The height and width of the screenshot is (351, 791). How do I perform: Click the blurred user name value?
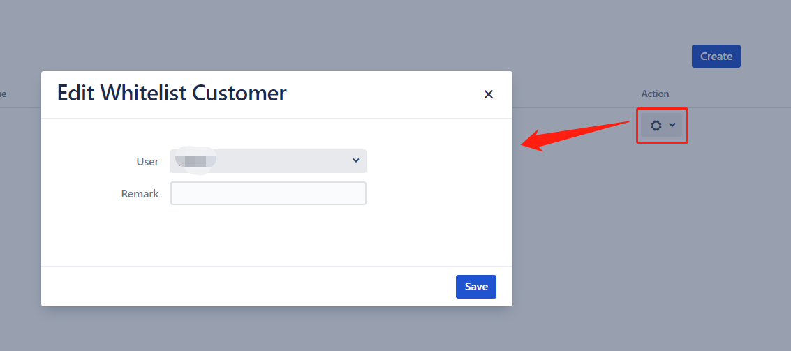tap(194, 161)
